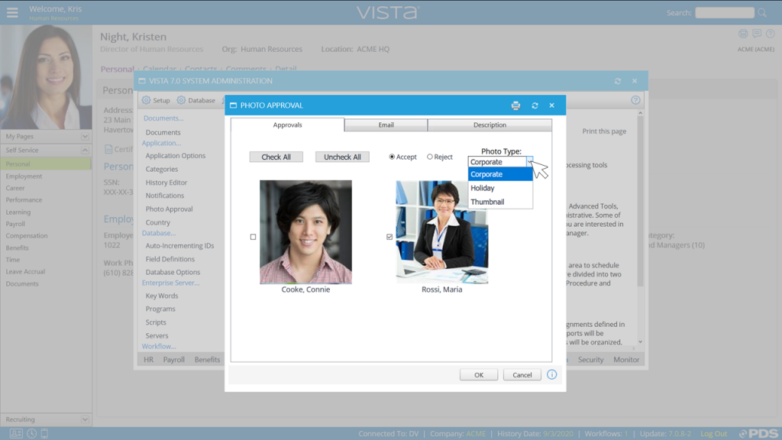This screenshot has height=440, width=782.
Task: Open the Security tab in System Administration
Action: pyautogui.click(x=590, y=360)
